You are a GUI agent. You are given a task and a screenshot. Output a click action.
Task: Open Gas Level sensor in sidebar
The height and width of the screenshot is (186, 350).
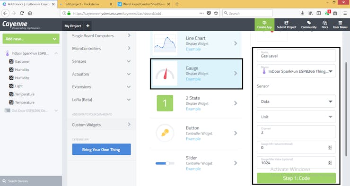(x=22, y=61)
